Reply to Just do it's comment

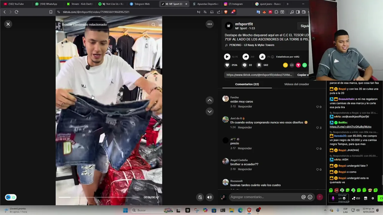tap(245, 128)
